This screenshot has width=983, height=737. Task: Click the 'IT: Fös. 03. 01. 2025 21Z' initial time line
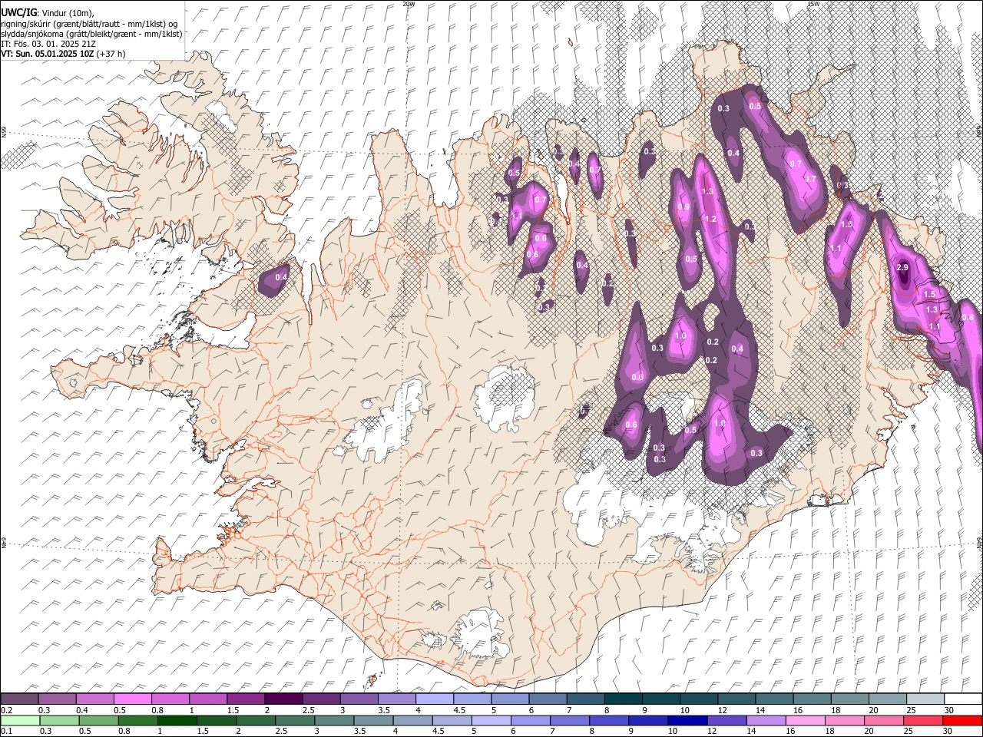click(x=48, y=44)
